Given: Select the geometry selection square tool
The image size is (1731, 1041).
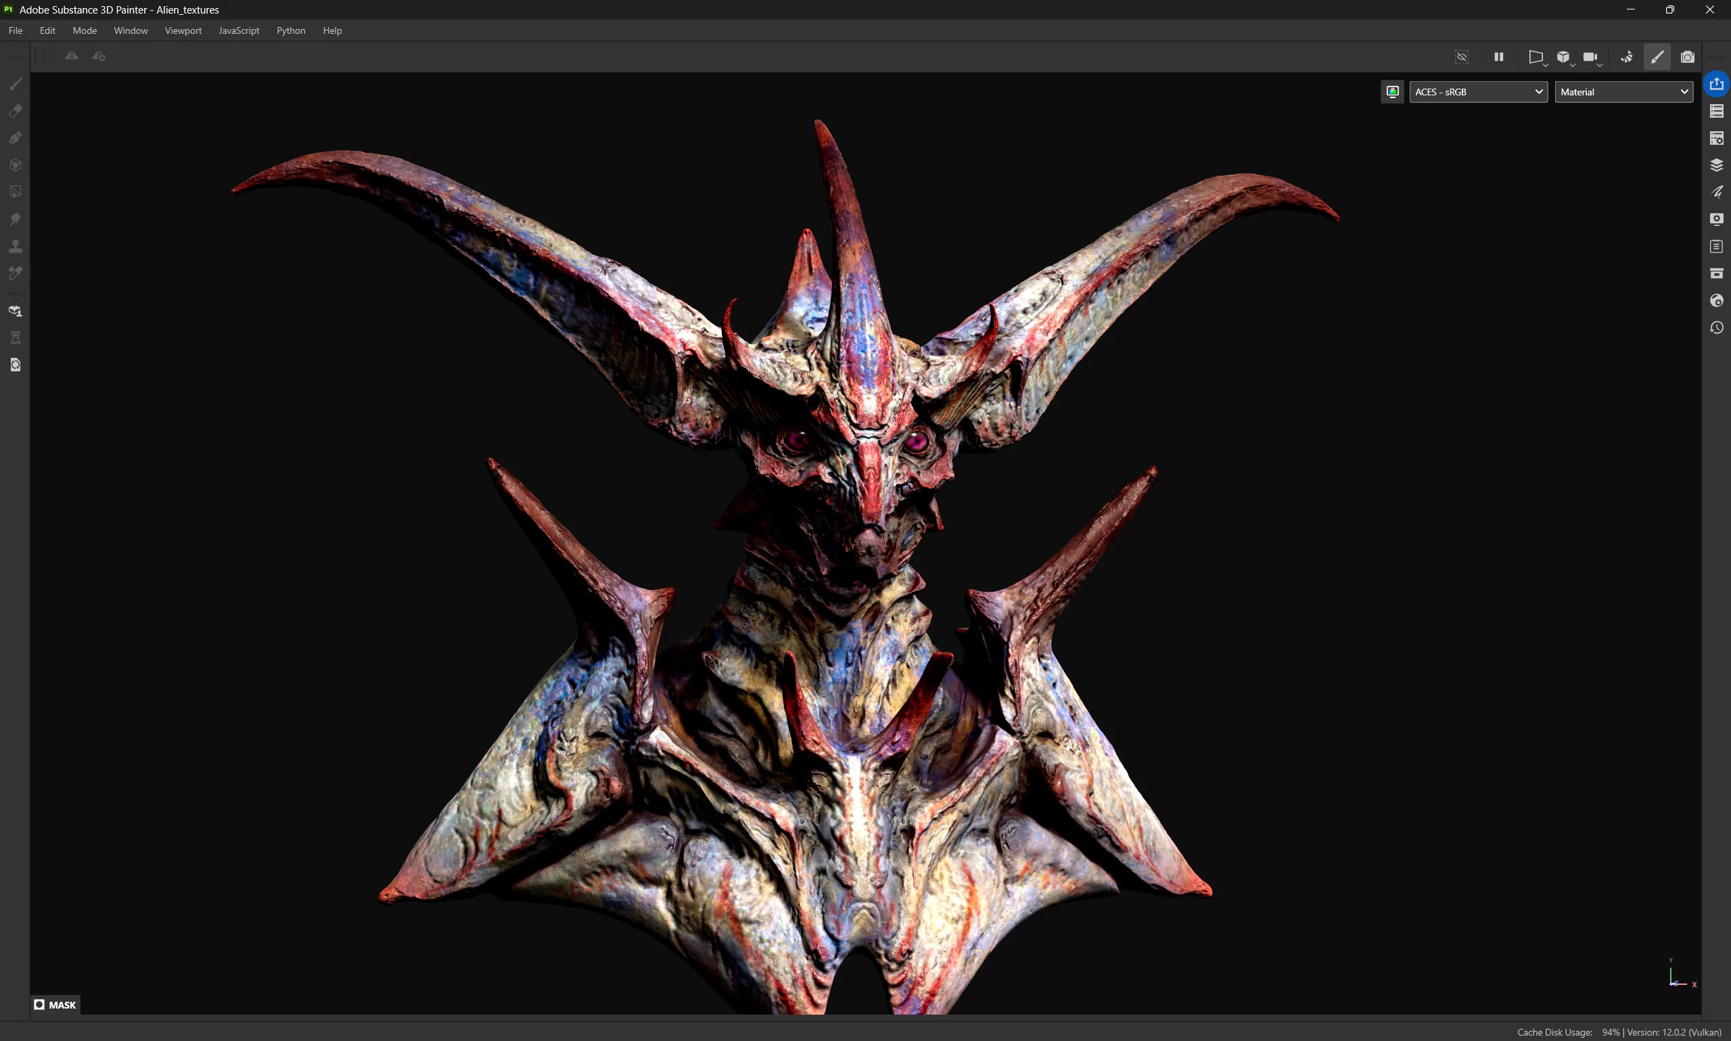Looking at the screenshot, I should tap(16, 192).
